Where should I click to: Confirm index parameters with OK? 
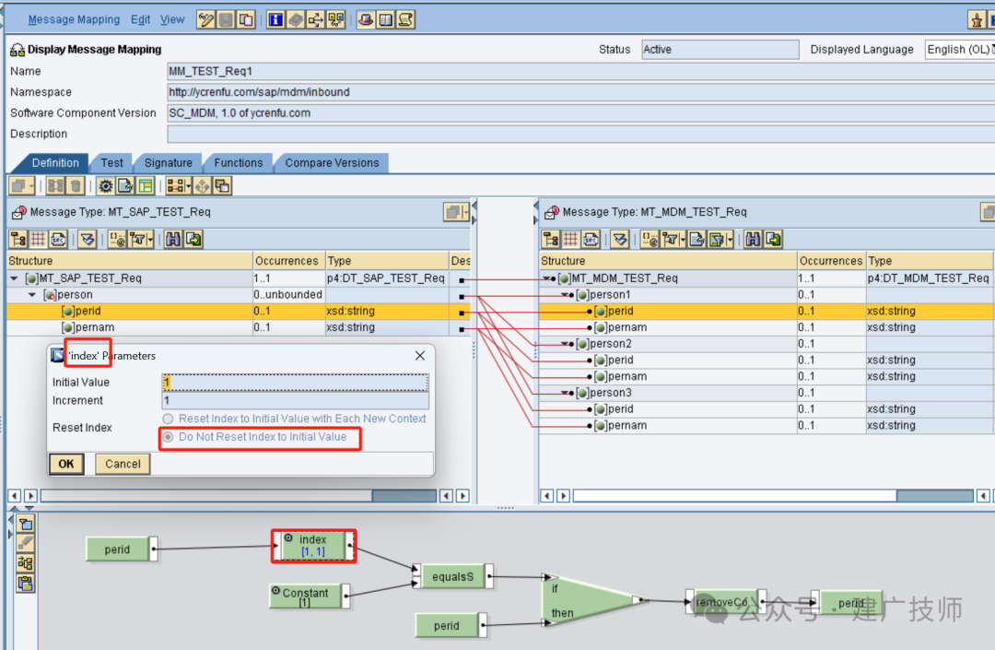coord(66,464)
